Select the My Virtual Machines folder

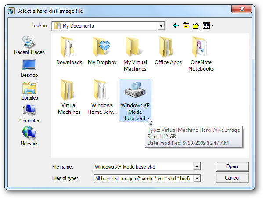[x=135, y=54]
